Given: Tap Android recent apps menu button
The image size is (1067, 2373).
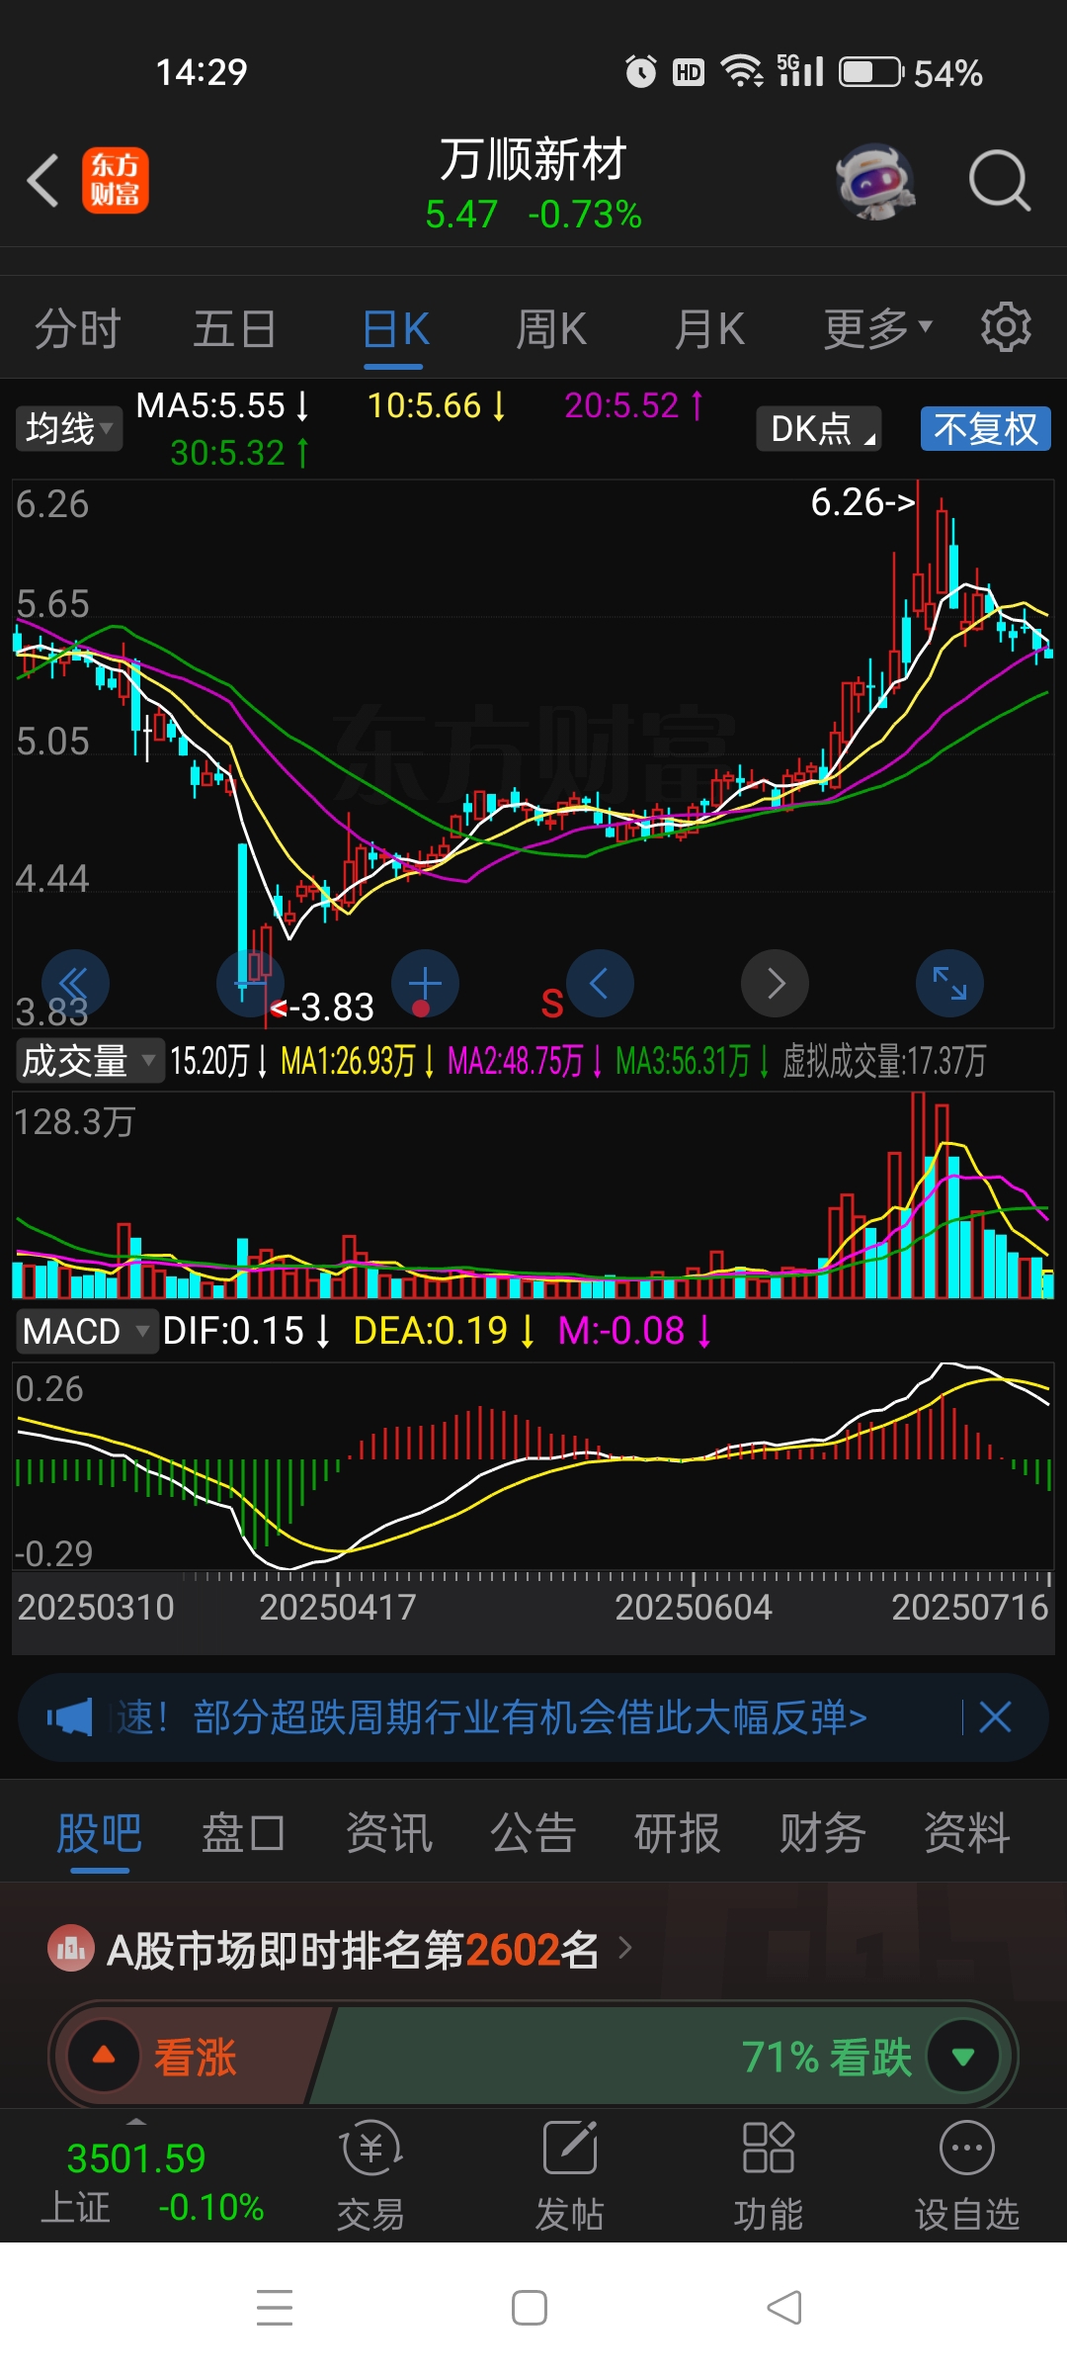Looking at the screenshot, I should pyautogui.click(x=275, y=2308).
